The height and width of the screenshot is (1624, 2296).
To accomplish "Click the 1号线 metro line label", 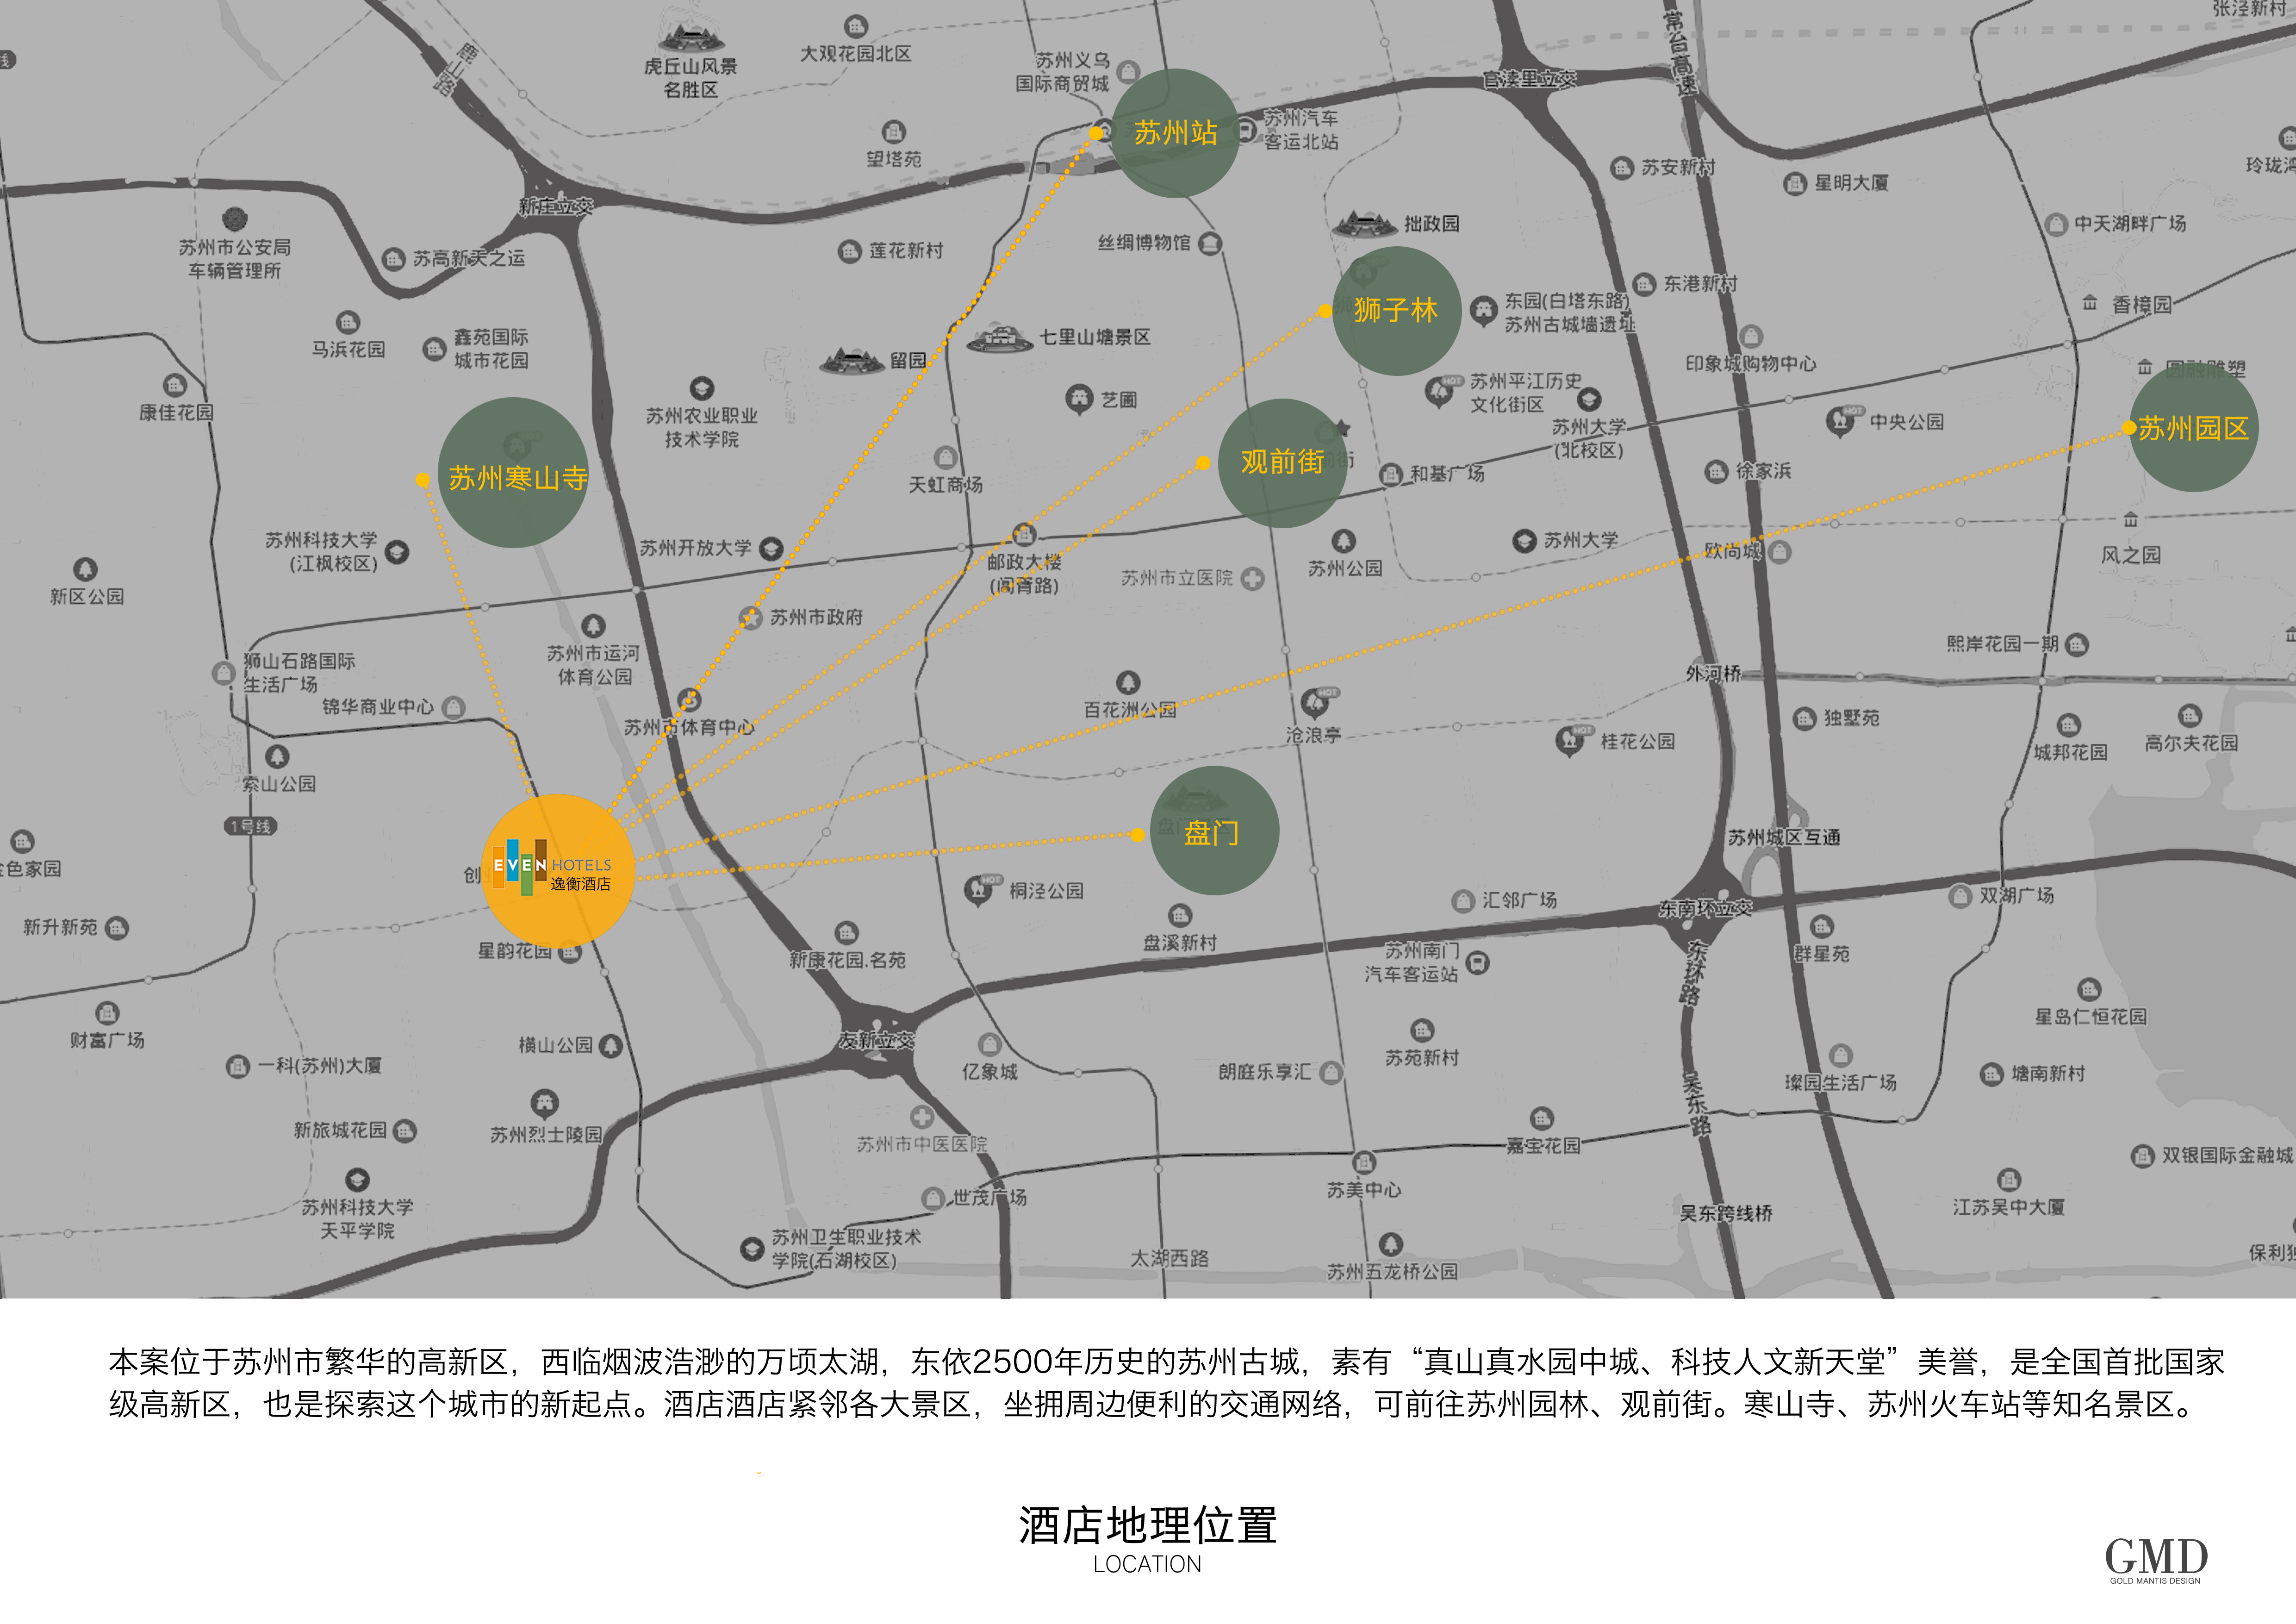I will point(250,826).
